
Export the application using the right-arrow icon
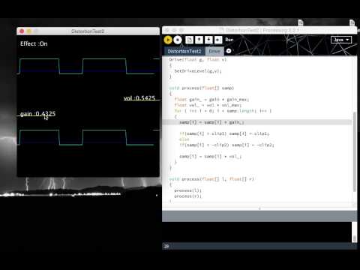[218, 40]
